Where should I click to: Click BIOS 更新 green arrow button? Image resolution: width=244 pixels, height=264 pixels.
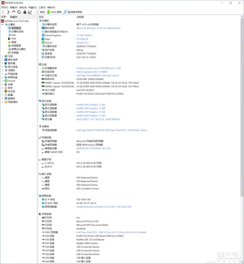point(54,12)
